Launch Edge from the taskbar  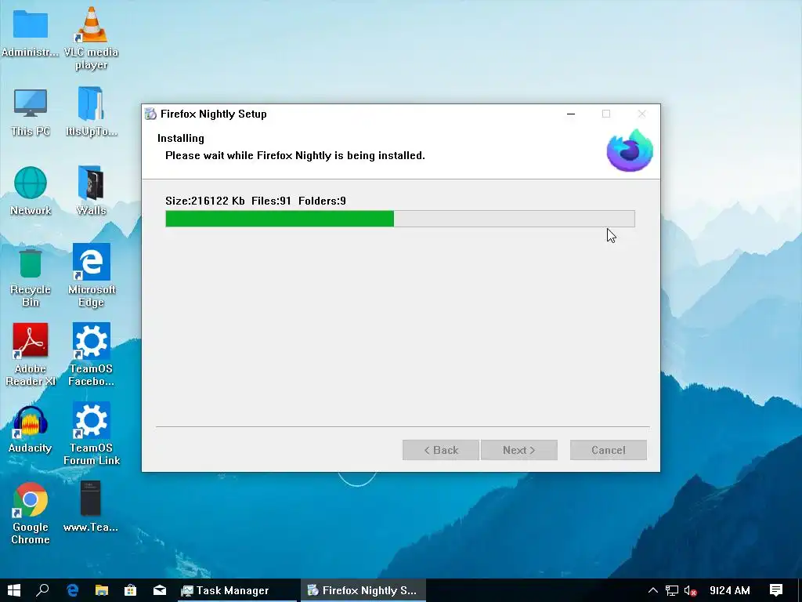72,590
